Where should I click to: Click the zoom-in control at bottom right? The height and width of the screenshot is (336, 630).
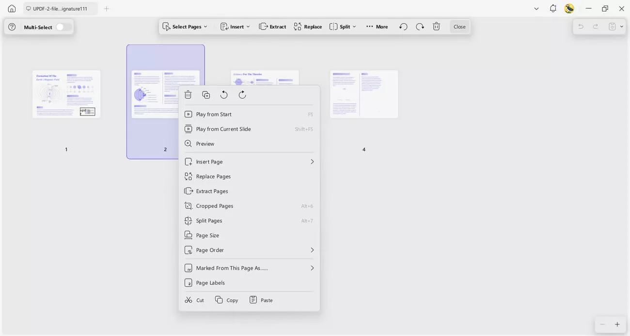[617, 324]
